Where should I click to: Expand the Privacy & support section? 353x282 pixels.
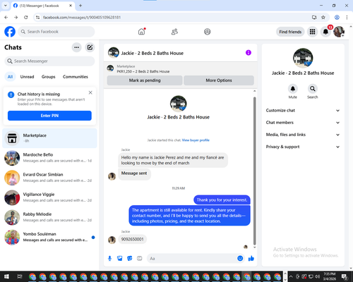[x=303, y=147]
